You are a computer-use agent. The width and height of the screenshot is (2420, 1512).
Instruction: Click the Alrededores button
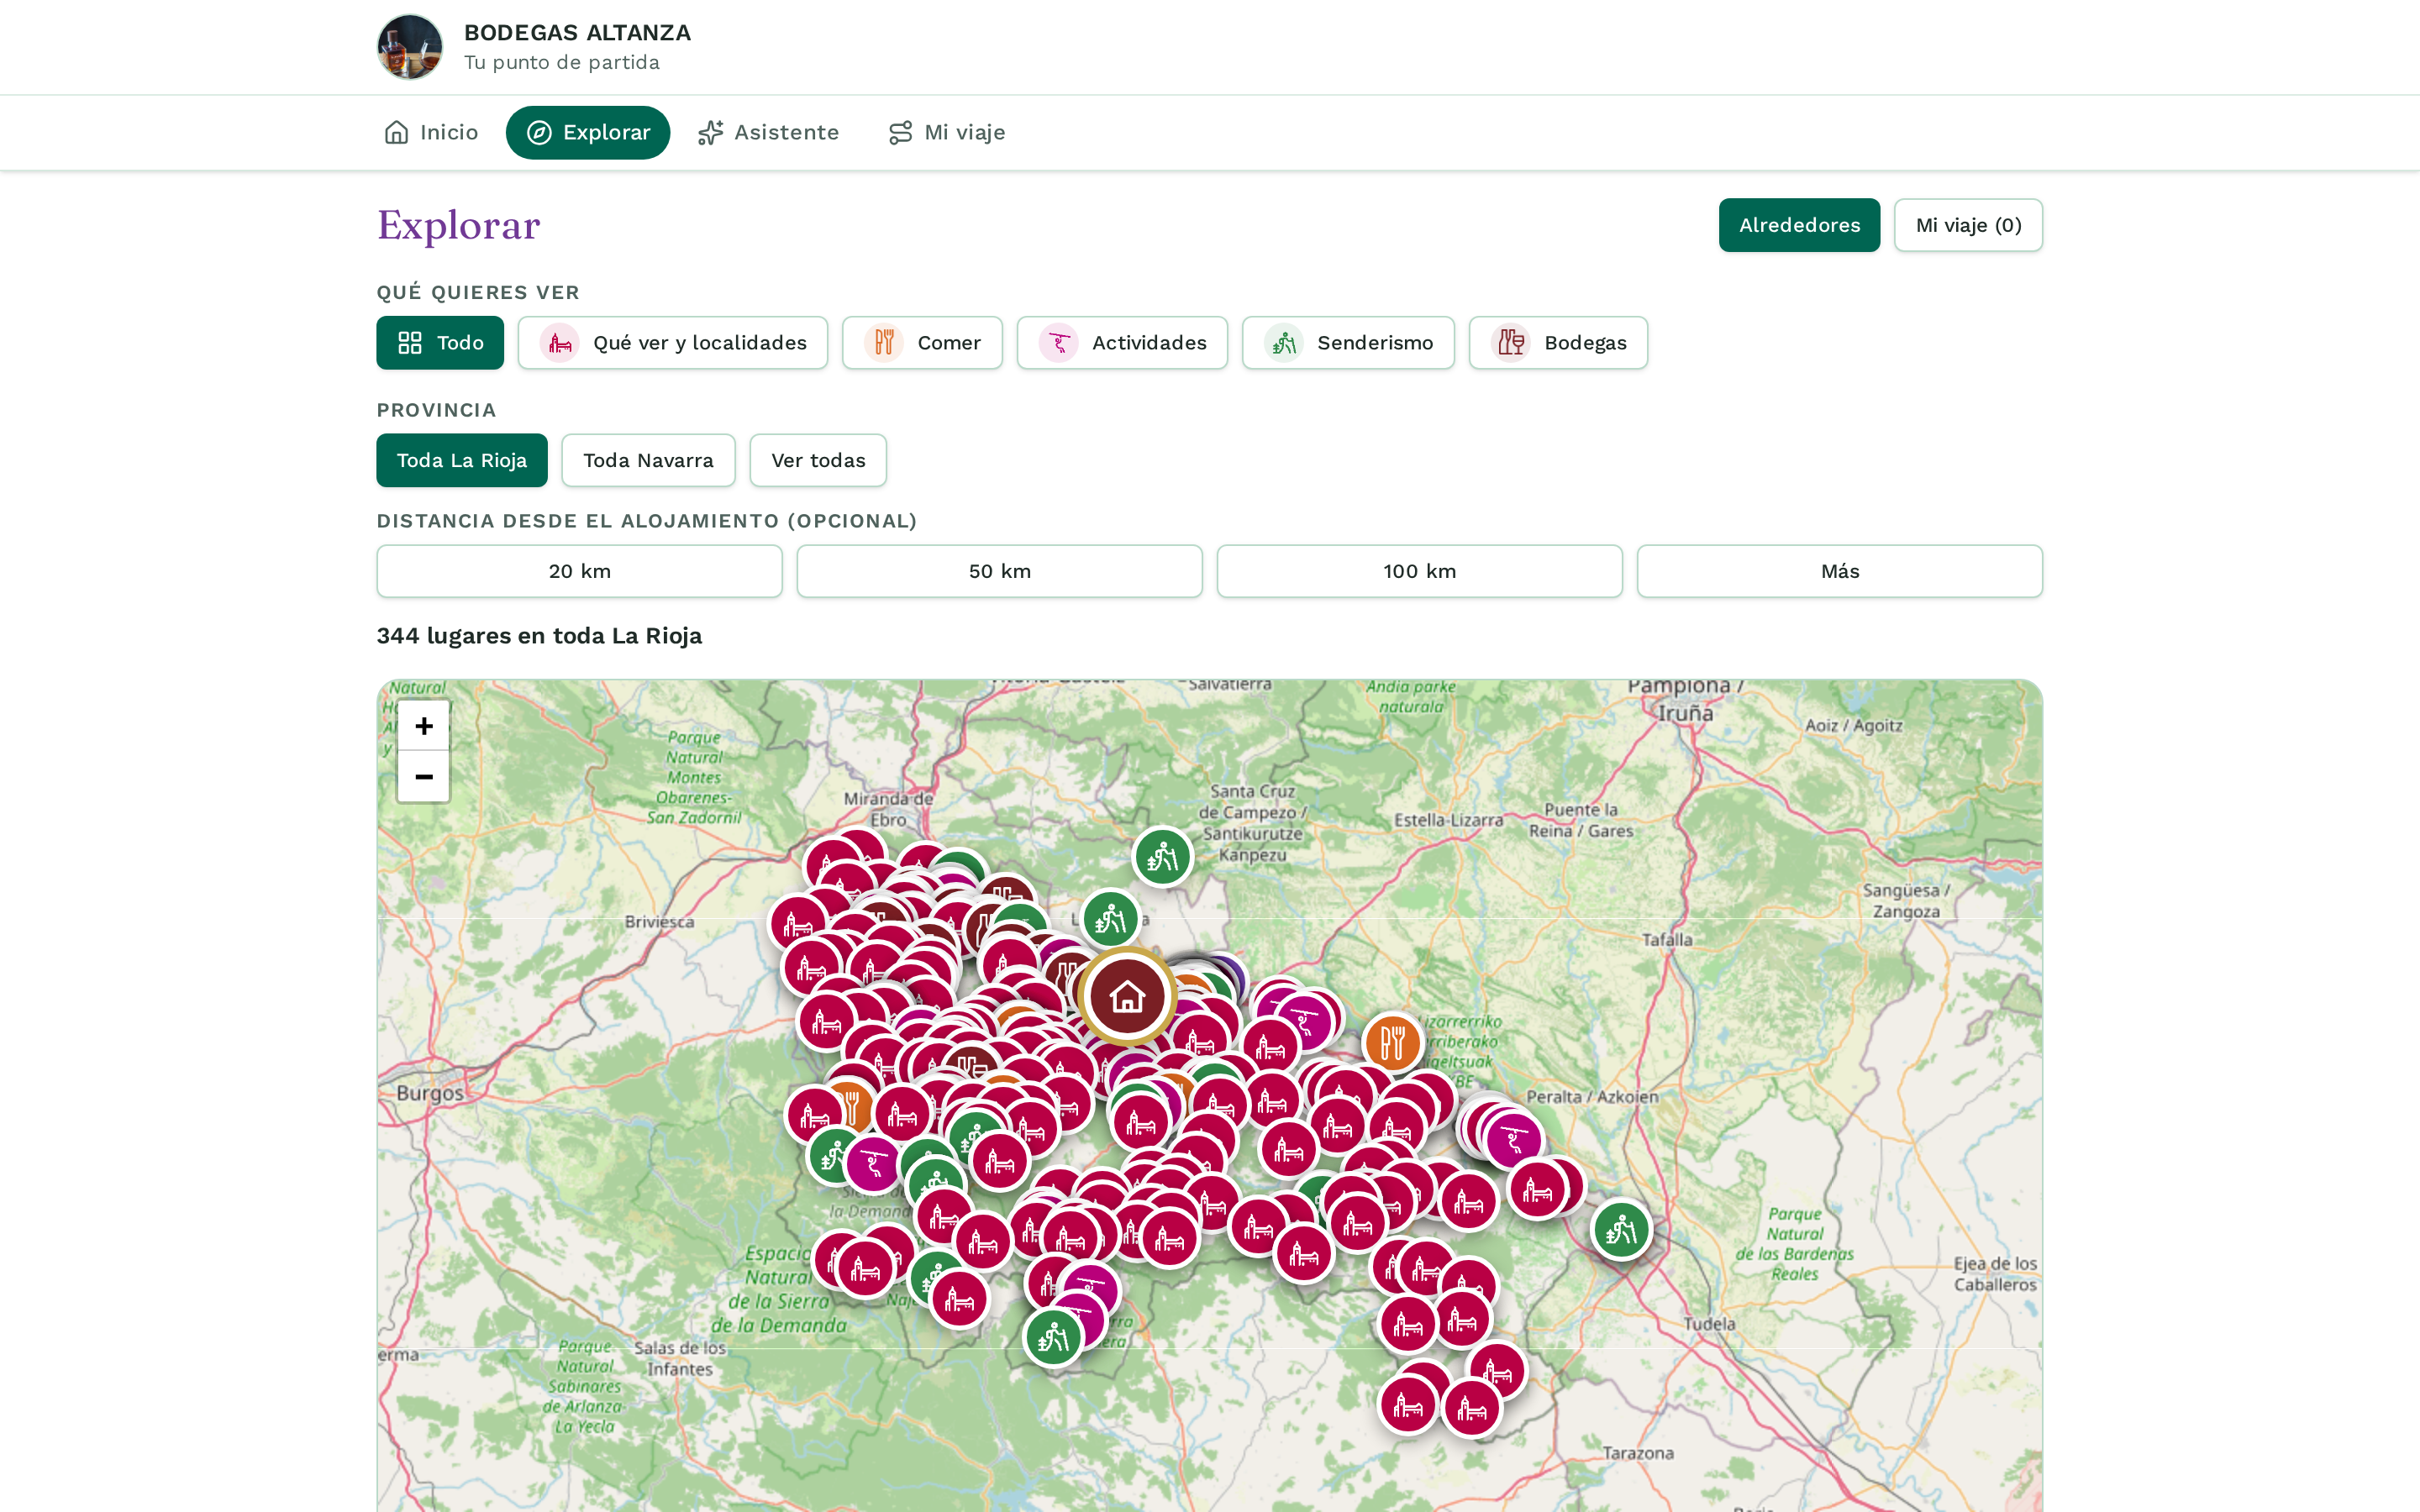pos(1799,225)
